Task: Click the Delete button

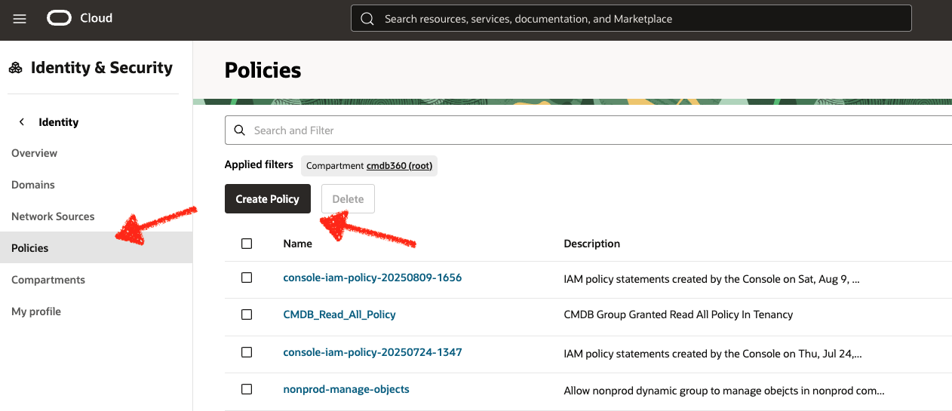Action: click(x=348, y=199)
